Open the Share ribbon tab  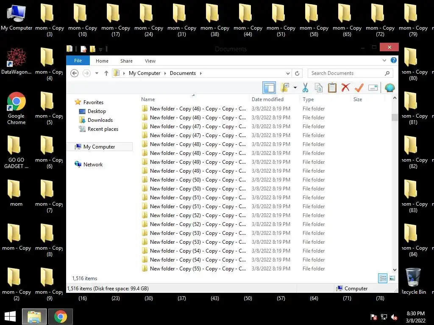pos(126,61)
